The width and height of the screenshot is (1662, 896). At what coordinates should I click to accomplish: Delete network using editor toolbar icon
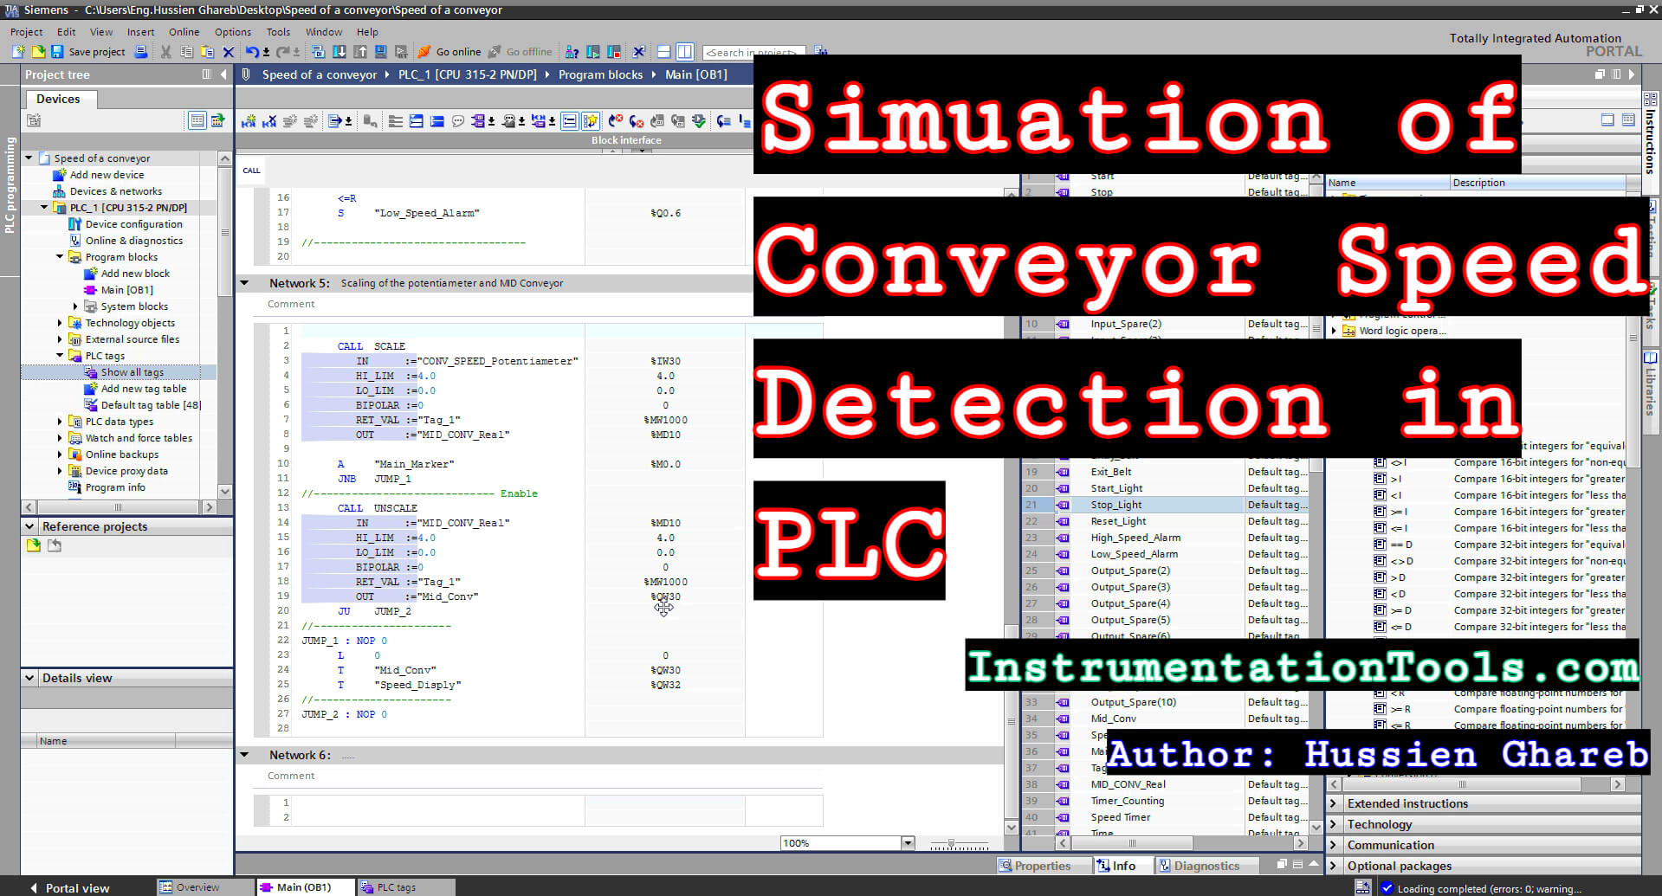pyautogui.click(x=269, y=121)
